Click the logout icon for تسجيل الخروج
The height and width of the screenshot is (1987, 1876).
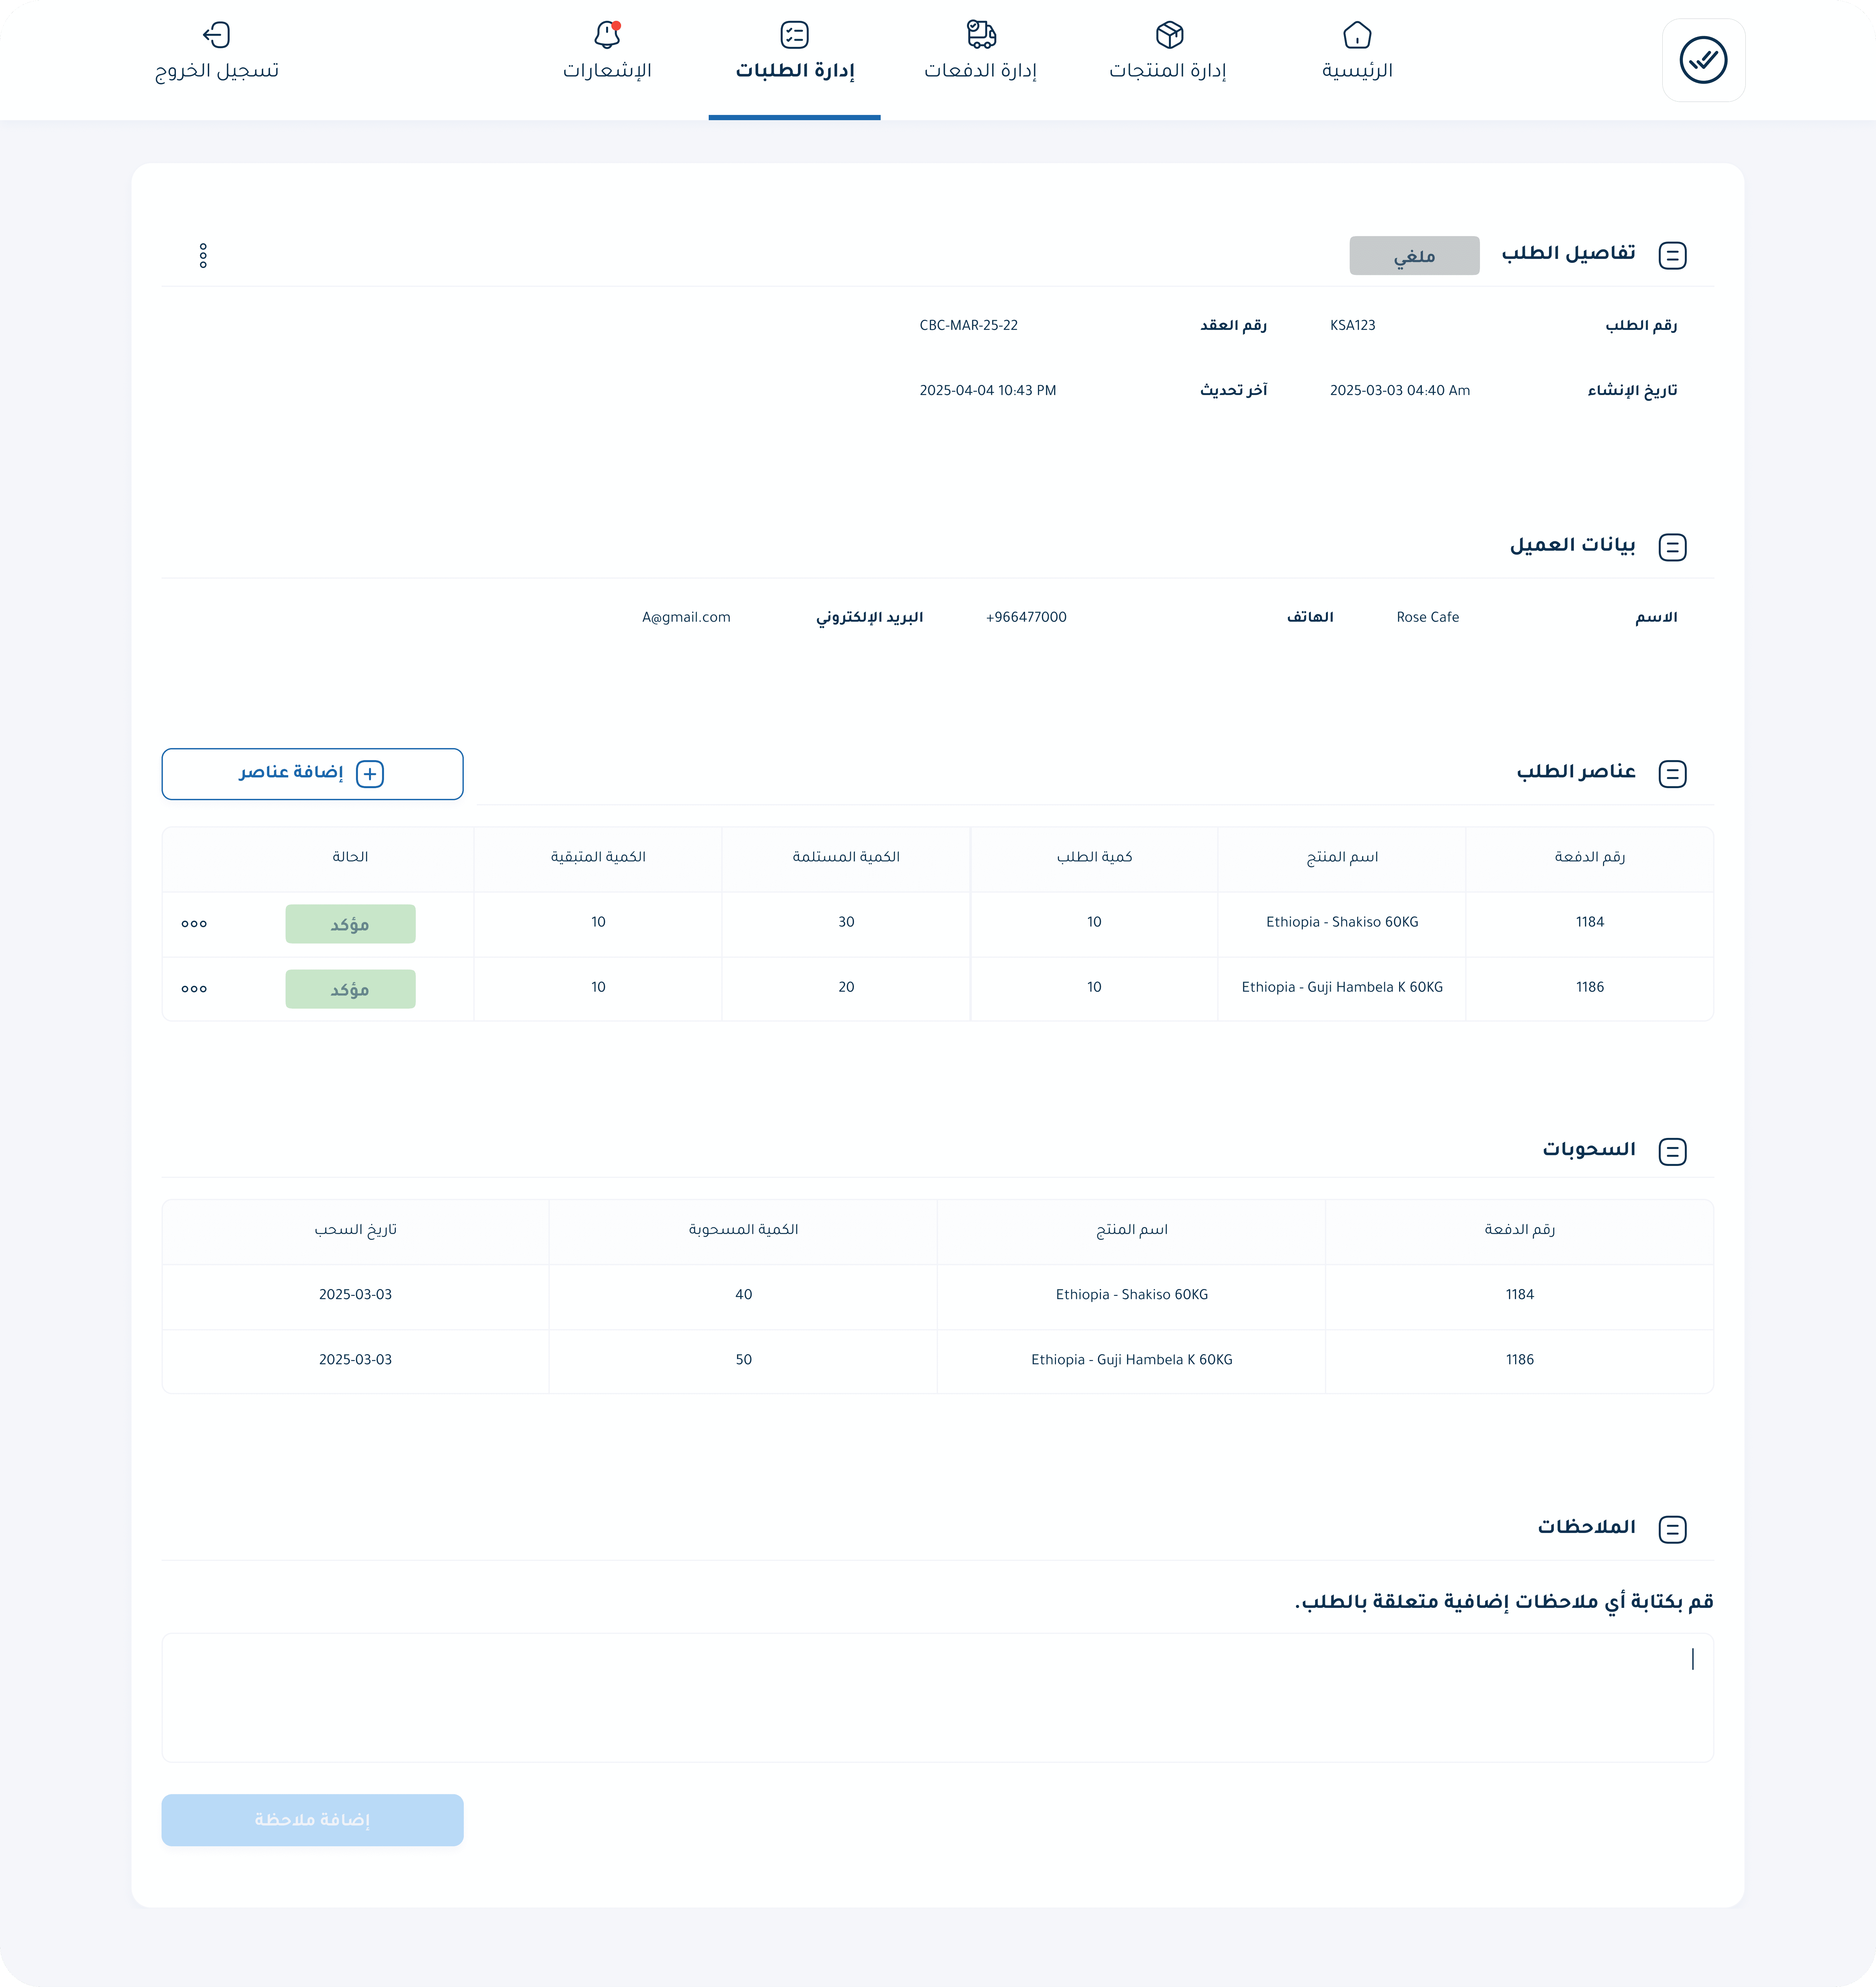pyautogui.click(x=216, y=35)
